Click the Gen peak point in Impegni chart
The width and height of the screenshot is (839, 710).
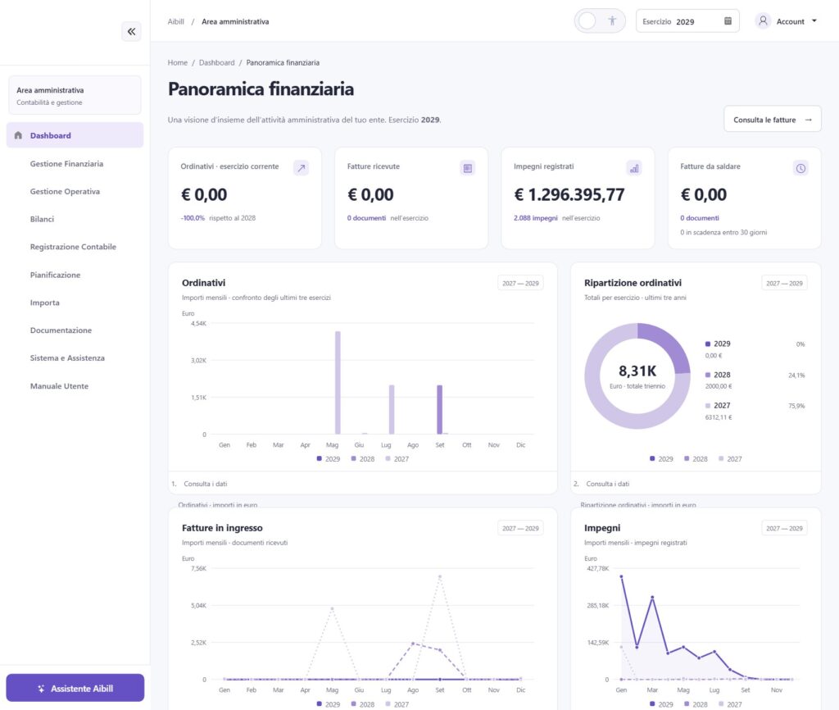coord(621,576)
